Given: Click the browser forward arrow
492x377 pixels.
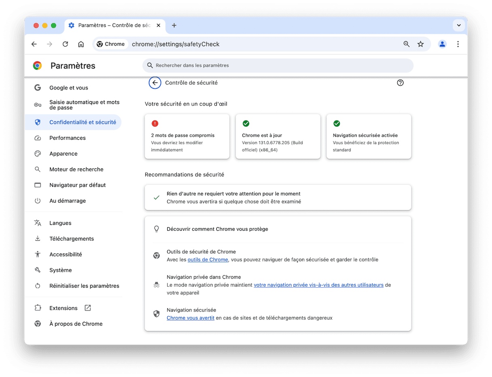Looking at the screenshot, I should pyautogui.click(x=49, y=44).
